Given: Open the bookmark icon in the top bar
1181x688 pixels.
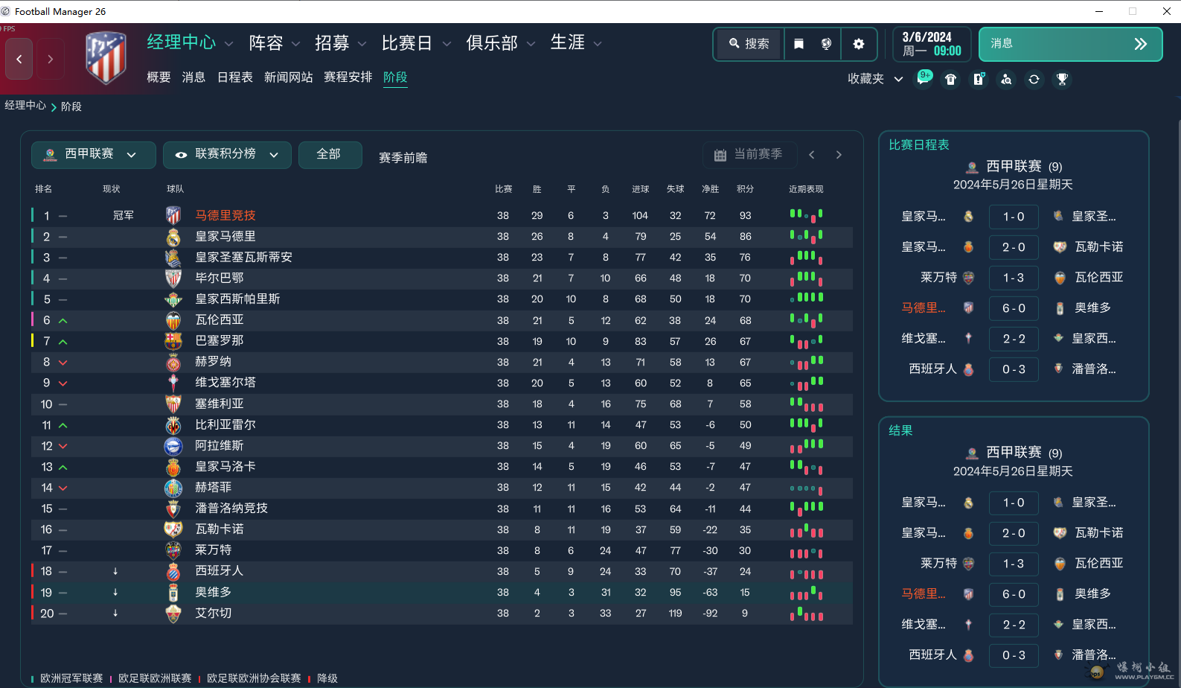Looking at the screenshot, I should click(798, 44).
